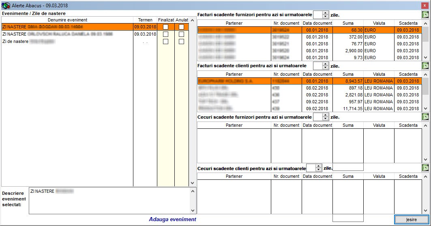Close the Alerte Abacus window
Image resolution: width=431 pixels, height=226 pixels.
pos(425,6)
